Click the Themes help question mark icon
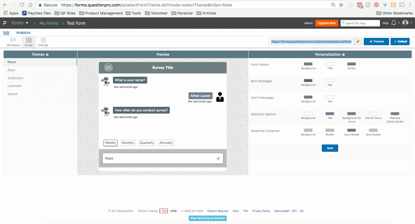This screenshot has height=224, width=415. click(x=47, y=55)
